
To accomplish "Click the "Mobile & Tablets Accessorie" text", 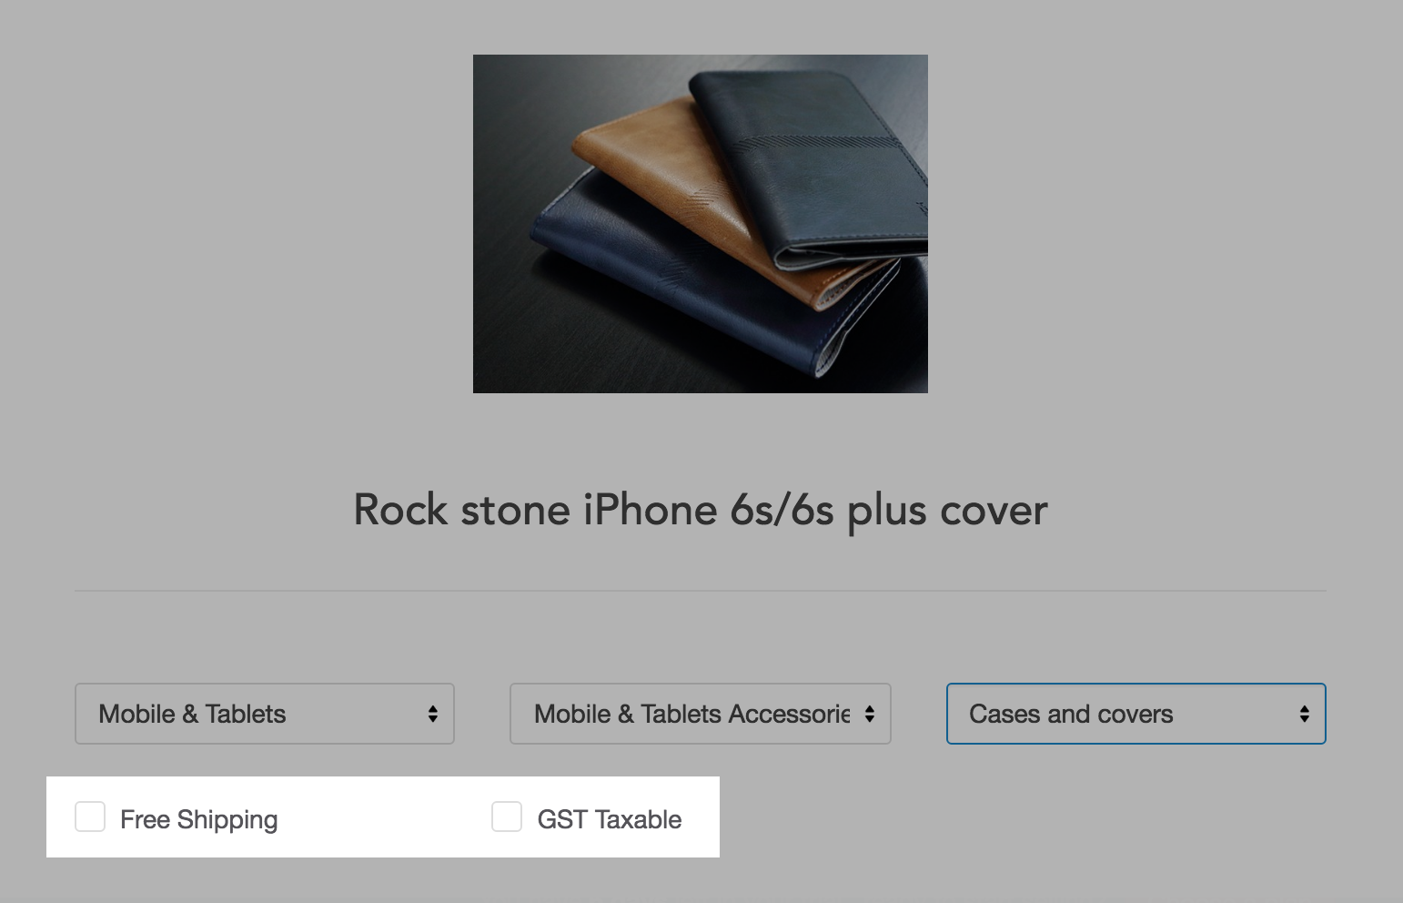I will [x=691, y=714].
